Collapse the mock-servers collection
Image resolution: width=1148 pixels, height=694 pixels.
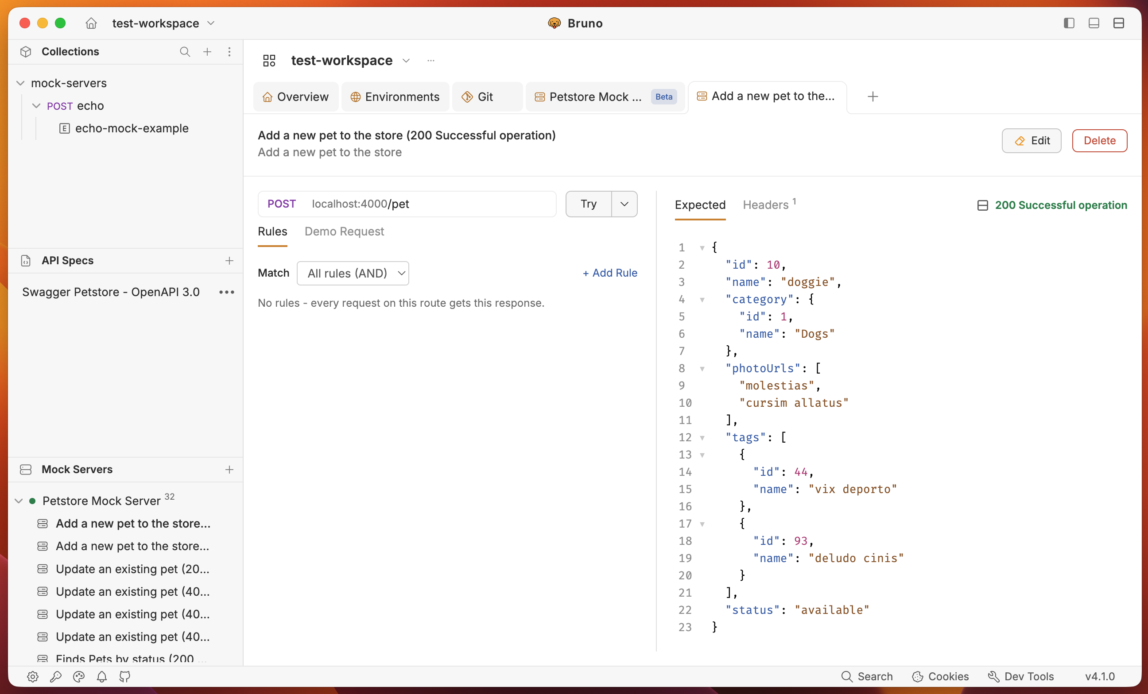tap(20, 83)
